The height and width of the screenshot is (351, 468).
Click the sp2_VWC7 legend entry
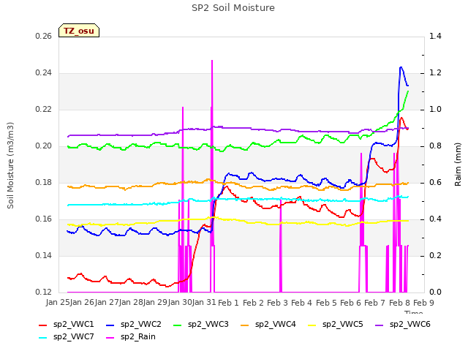click(x=67, y=337)
